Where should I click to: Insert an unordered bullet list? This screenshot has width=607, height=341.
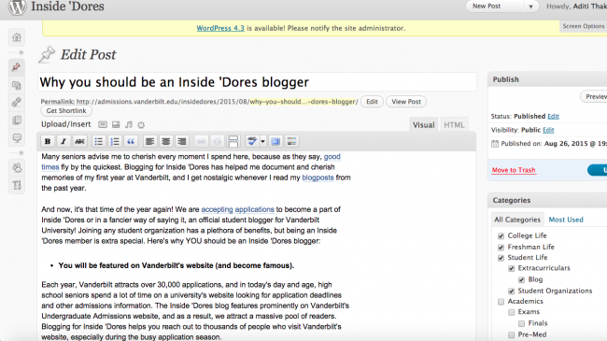pos(99,141)
